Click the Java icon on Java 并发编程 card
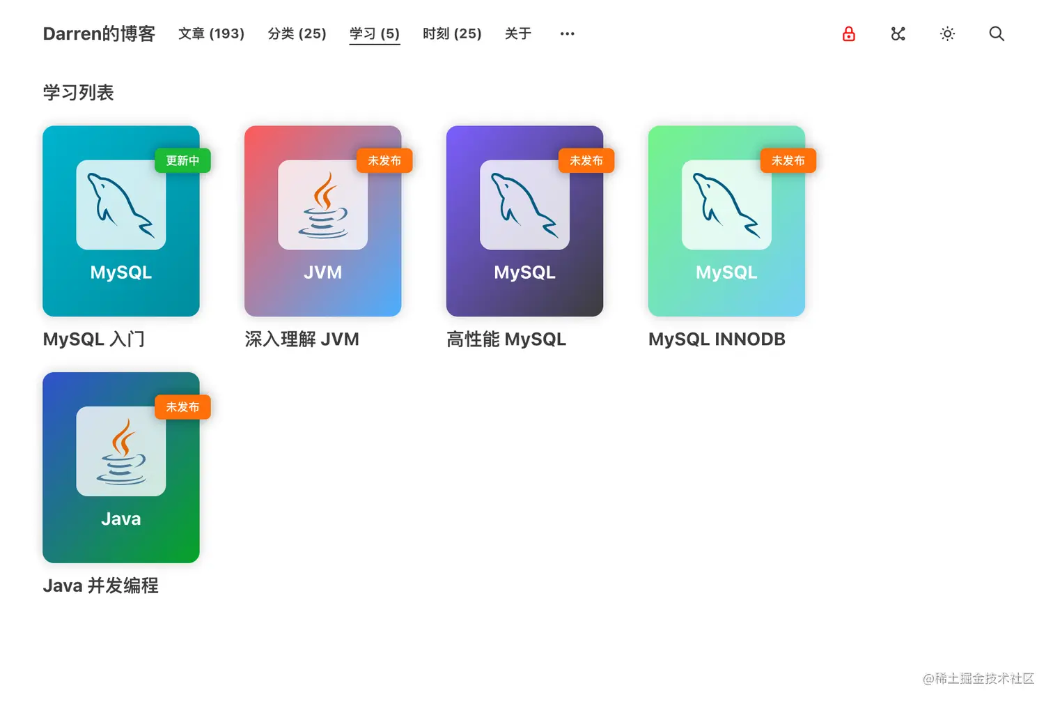Viewport: 1053px width, 704px height. click(x=120, y=452)
